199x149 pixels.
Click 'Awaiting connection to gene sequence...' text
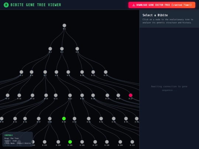(x=169, y=88)
